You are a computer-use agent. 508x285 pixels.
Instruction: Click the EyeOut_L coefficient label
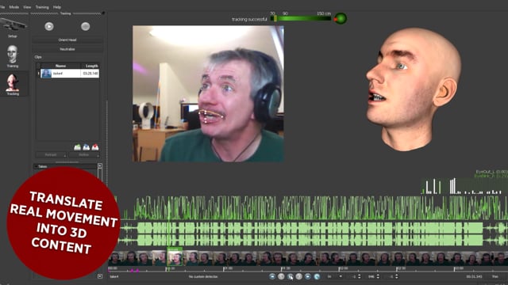coord(491,172)
